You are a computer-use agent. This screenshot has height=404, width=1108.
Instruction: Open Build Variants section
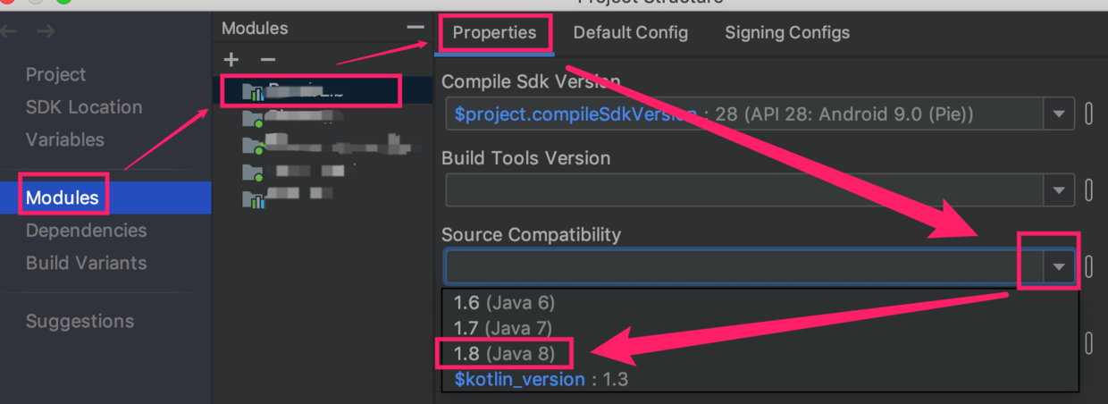pyautogui.click(x=86, y=263)
